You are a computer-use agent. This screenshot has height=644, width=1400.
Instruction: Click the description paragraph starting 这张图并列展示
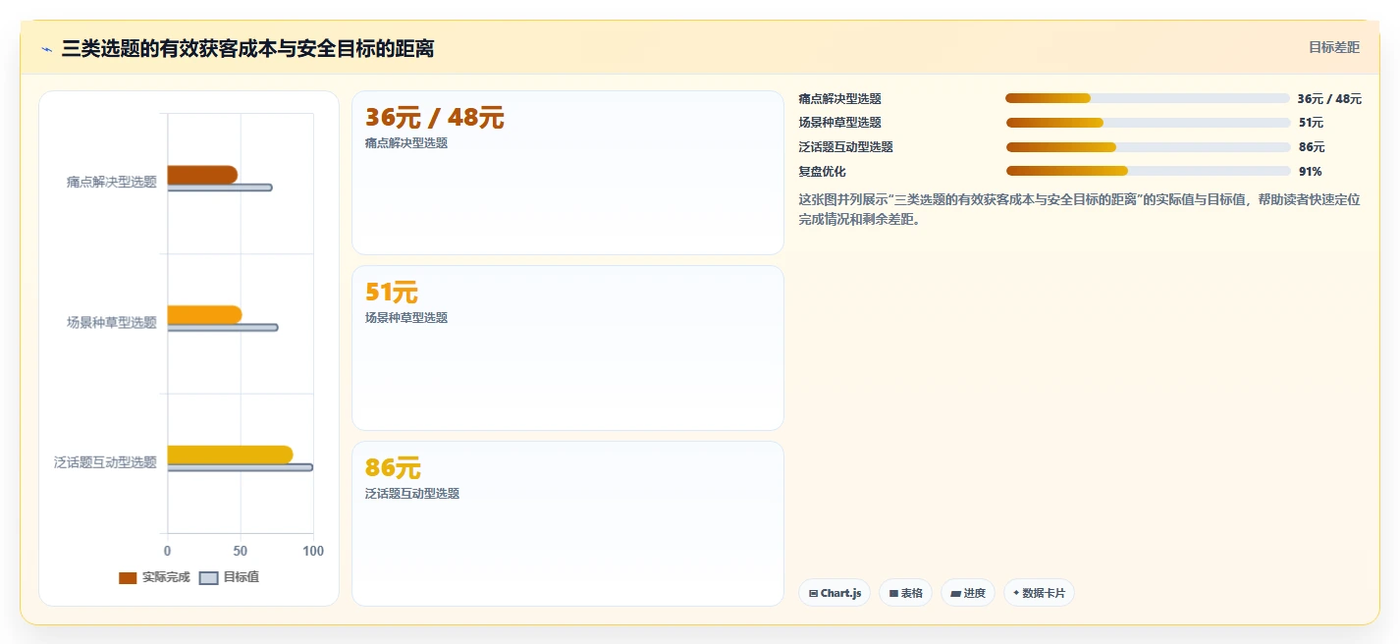1080,209
